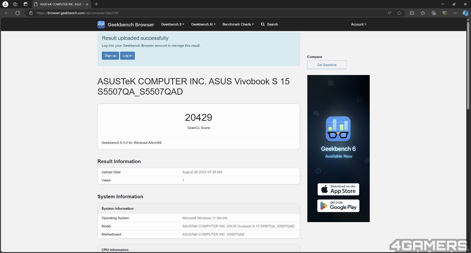Viewport: 471px width, 253px height.
Task: Reload the page with refresh icon
Action: pyautogui.click(x=18, y=13)
